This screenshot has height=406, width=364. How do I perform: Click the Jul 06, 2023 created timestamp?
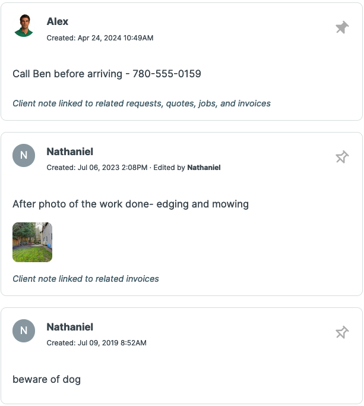97,168
